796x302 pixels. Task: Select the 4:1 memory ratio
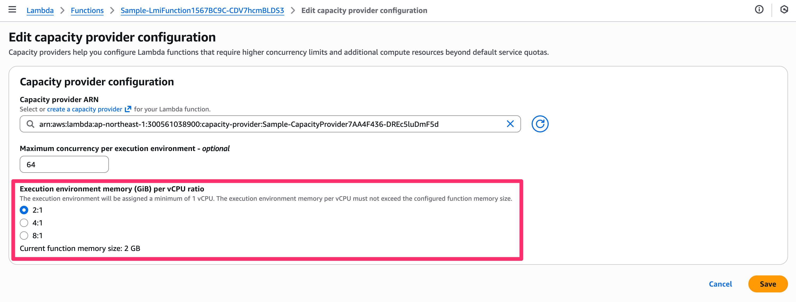click(x=24, y=223)
